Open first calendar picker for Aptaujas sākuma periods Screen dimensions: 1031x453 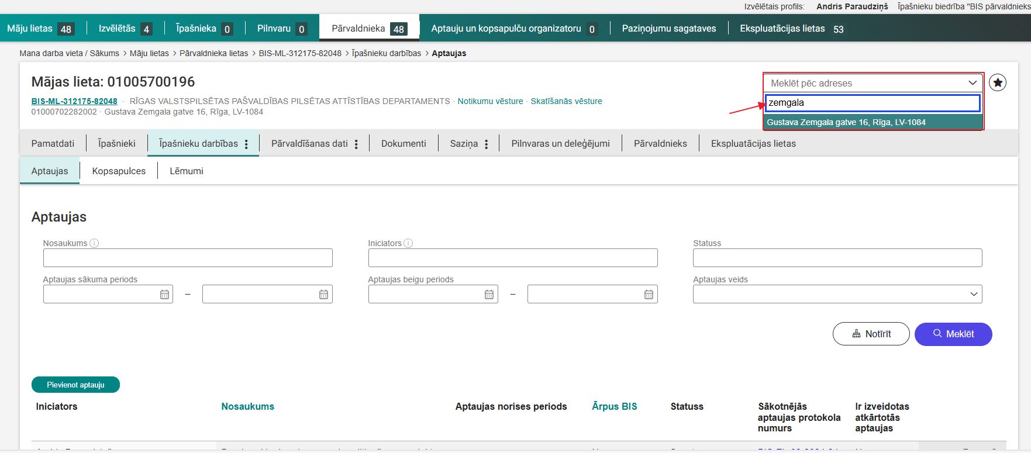(x=164, y=295)
